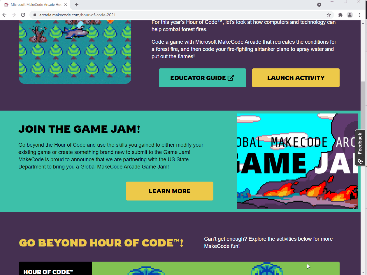The image size is (367, 275).
Task: Bookmark this page with the star icon
Action: 329,15
